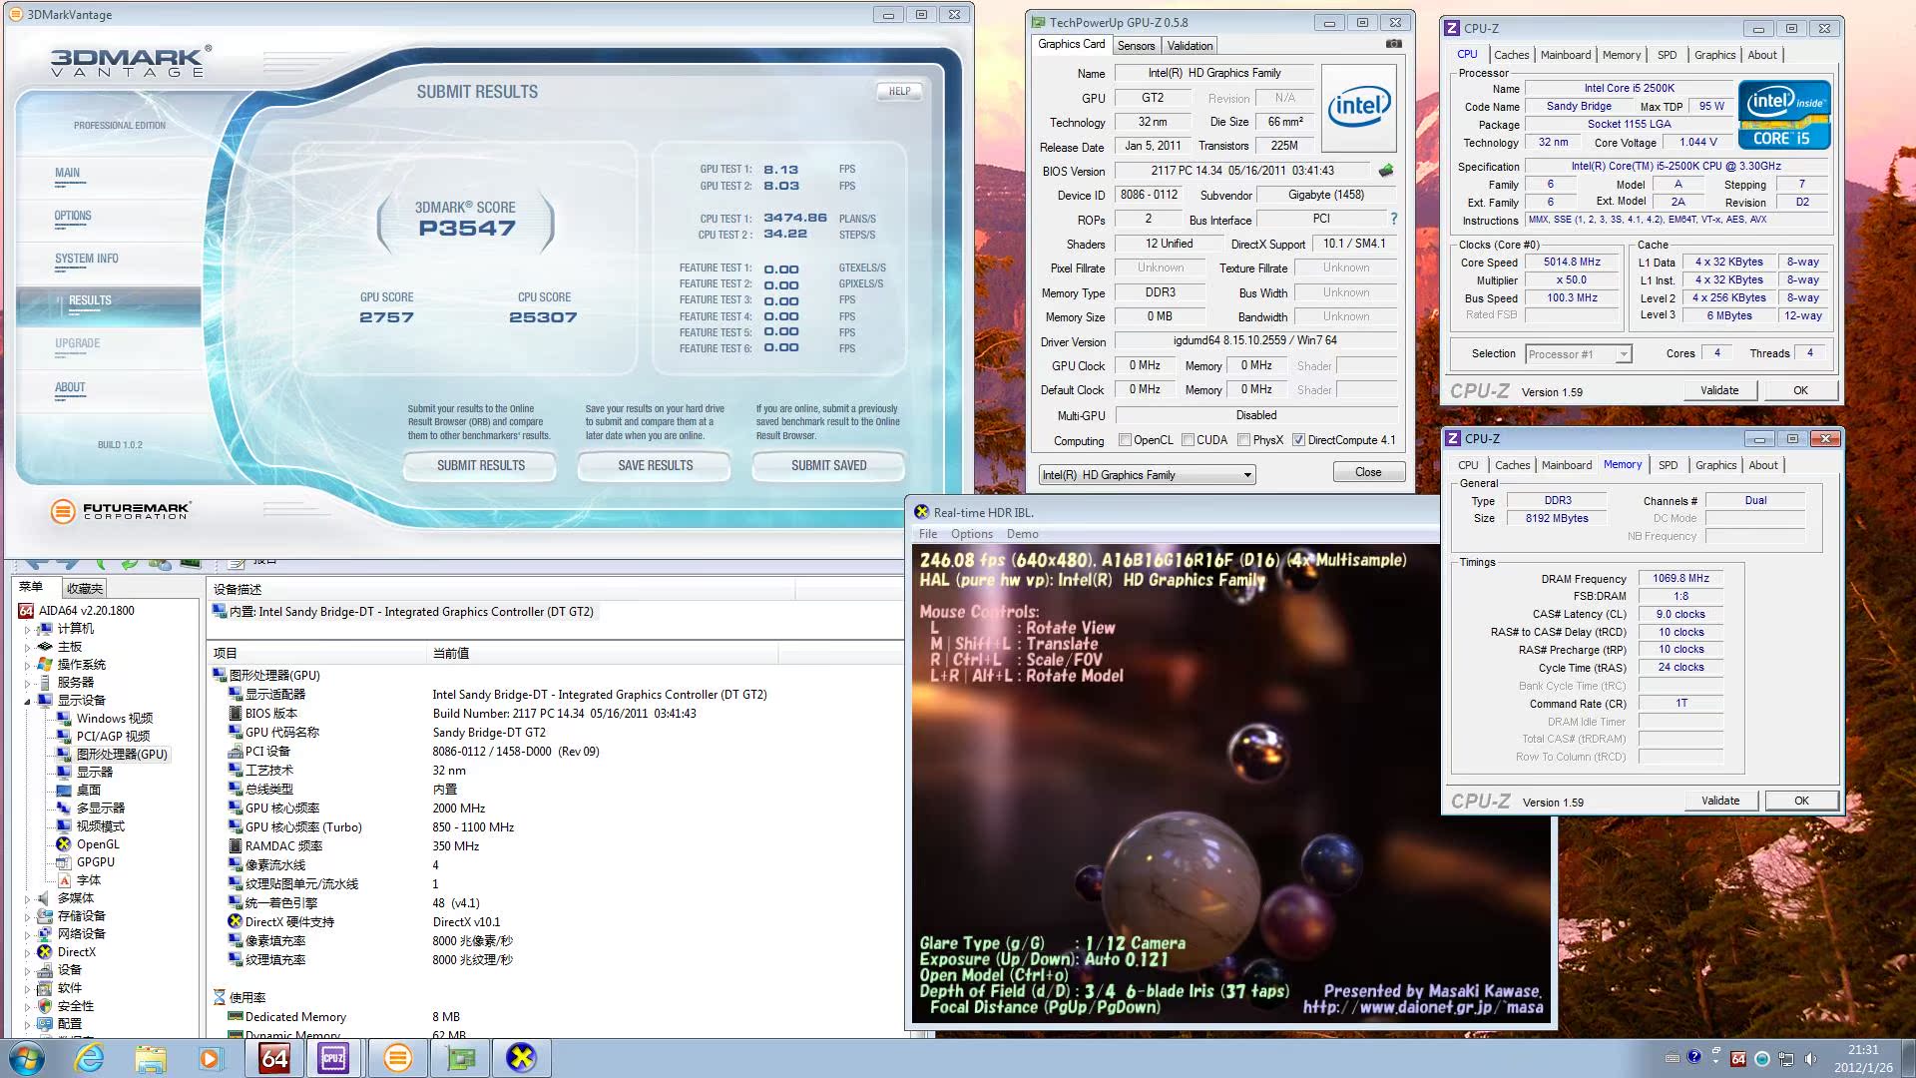Toggle DirectCompute 4.1 checkbox in GPU-Z
The image size is (1916, 1078).
tap(1298, 440)
